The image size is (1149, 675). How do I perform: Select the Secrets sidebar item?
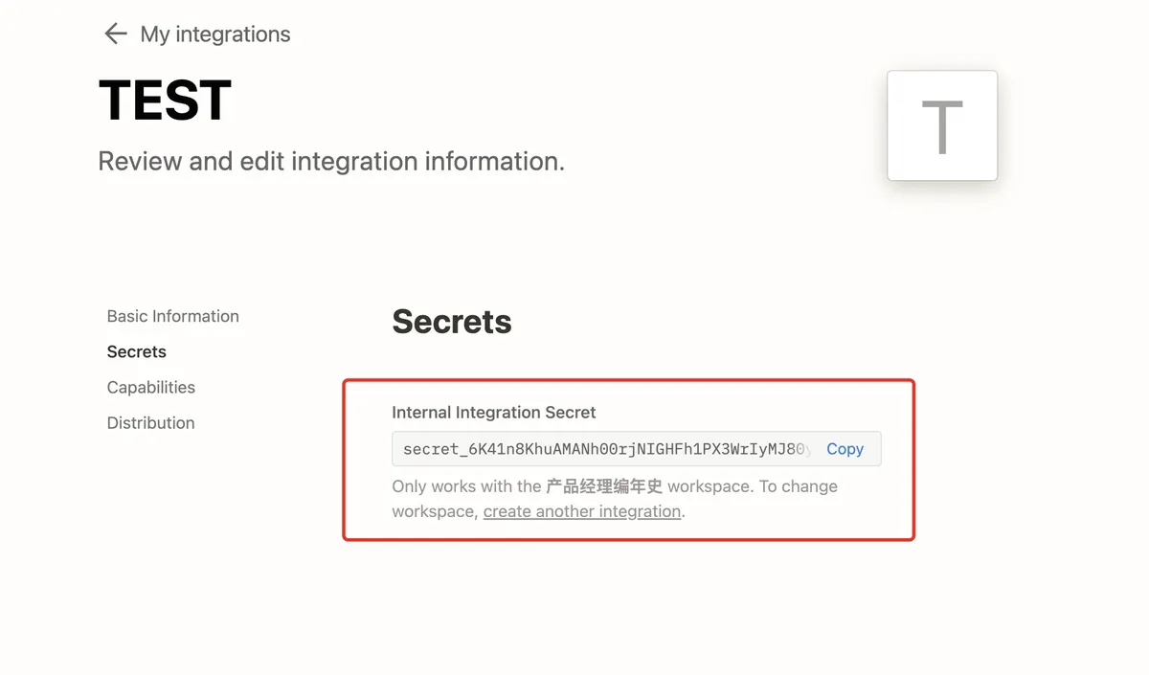pos(137,351)
